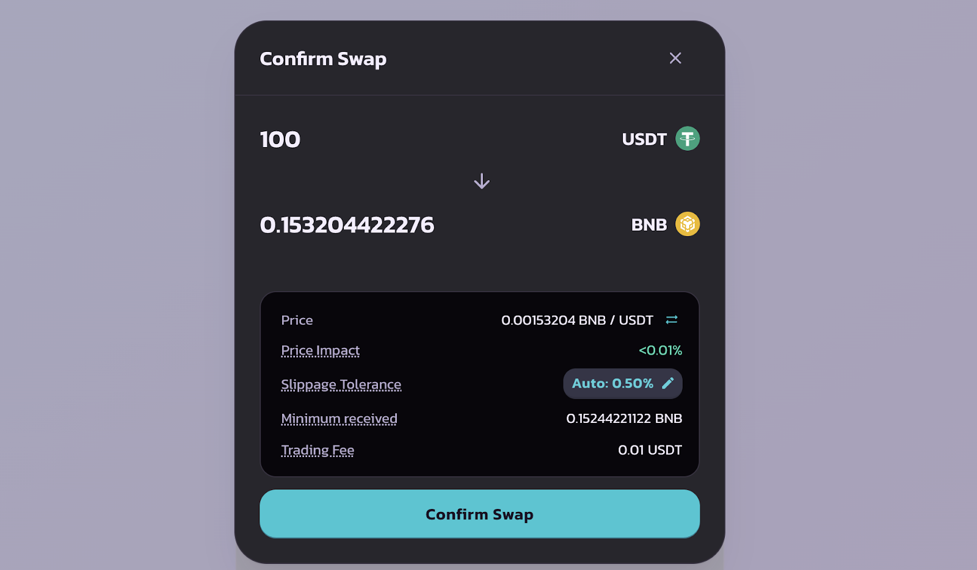Image resolution: width=977 pixels, height=570 pixels.
Task: Click the USDT token label
Action: coord(644,139)
